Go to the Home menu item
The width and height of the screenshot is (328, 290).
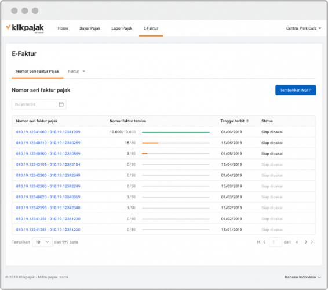[x=63, y=28]
